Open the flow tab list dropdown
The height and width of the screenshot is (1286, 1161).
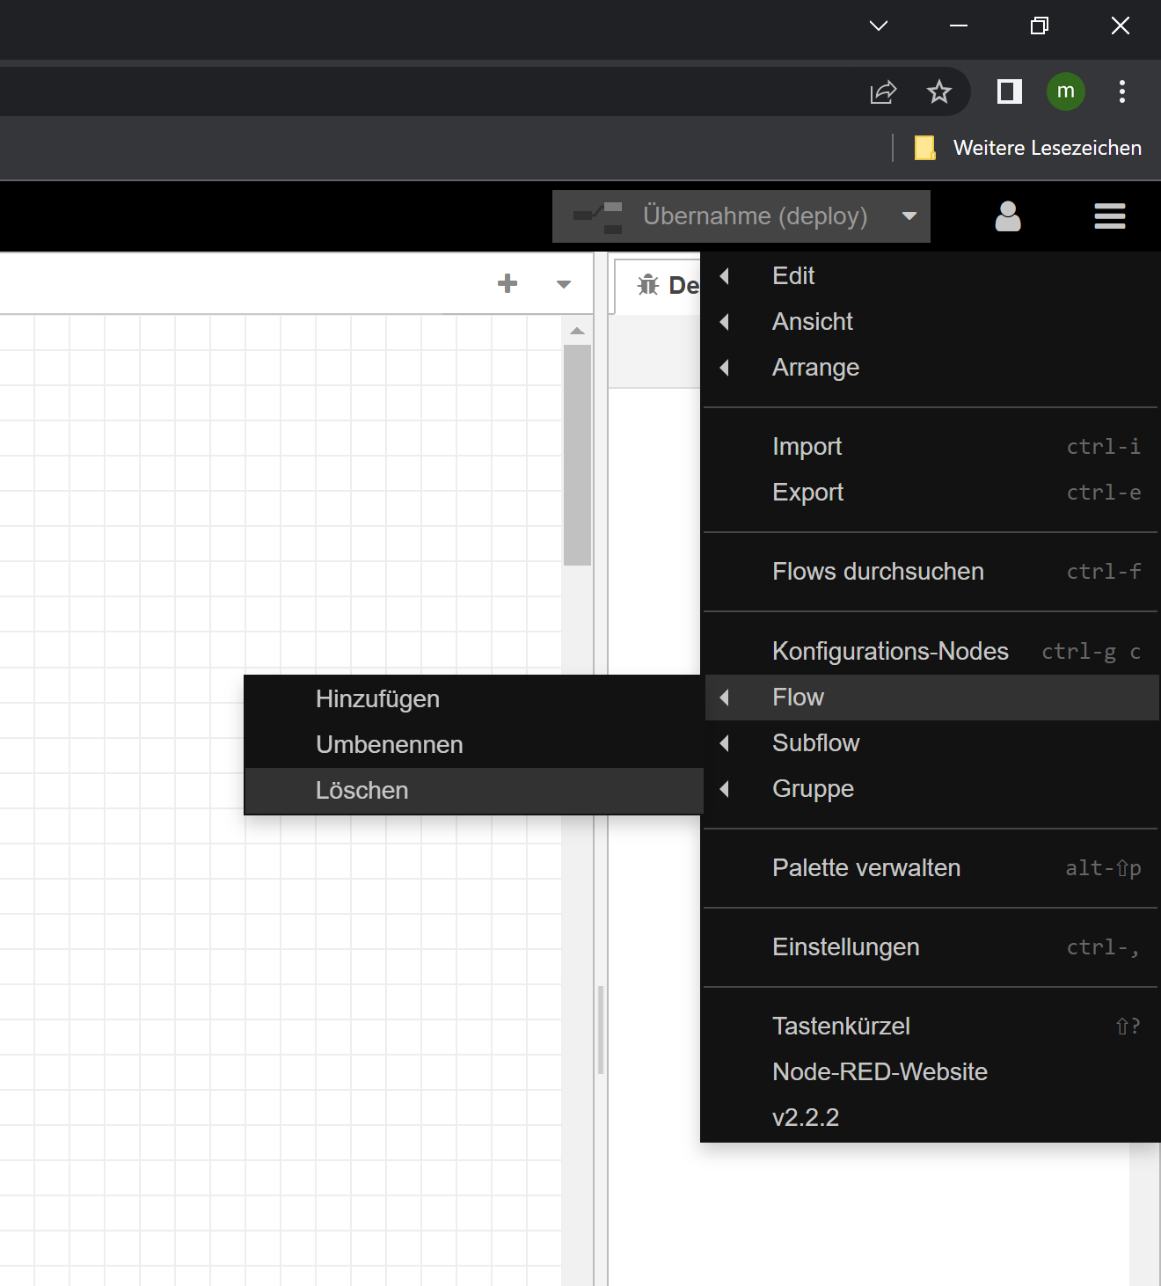pyautogui.click(x=564, y=284)
